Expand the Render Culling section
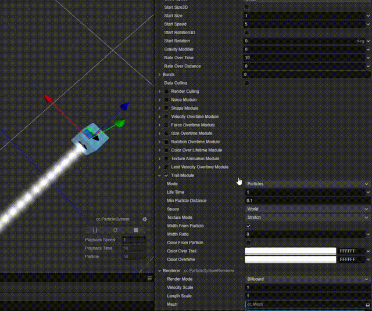The width and height of the screenshot is (372, 311). click(x=159, y=92)
